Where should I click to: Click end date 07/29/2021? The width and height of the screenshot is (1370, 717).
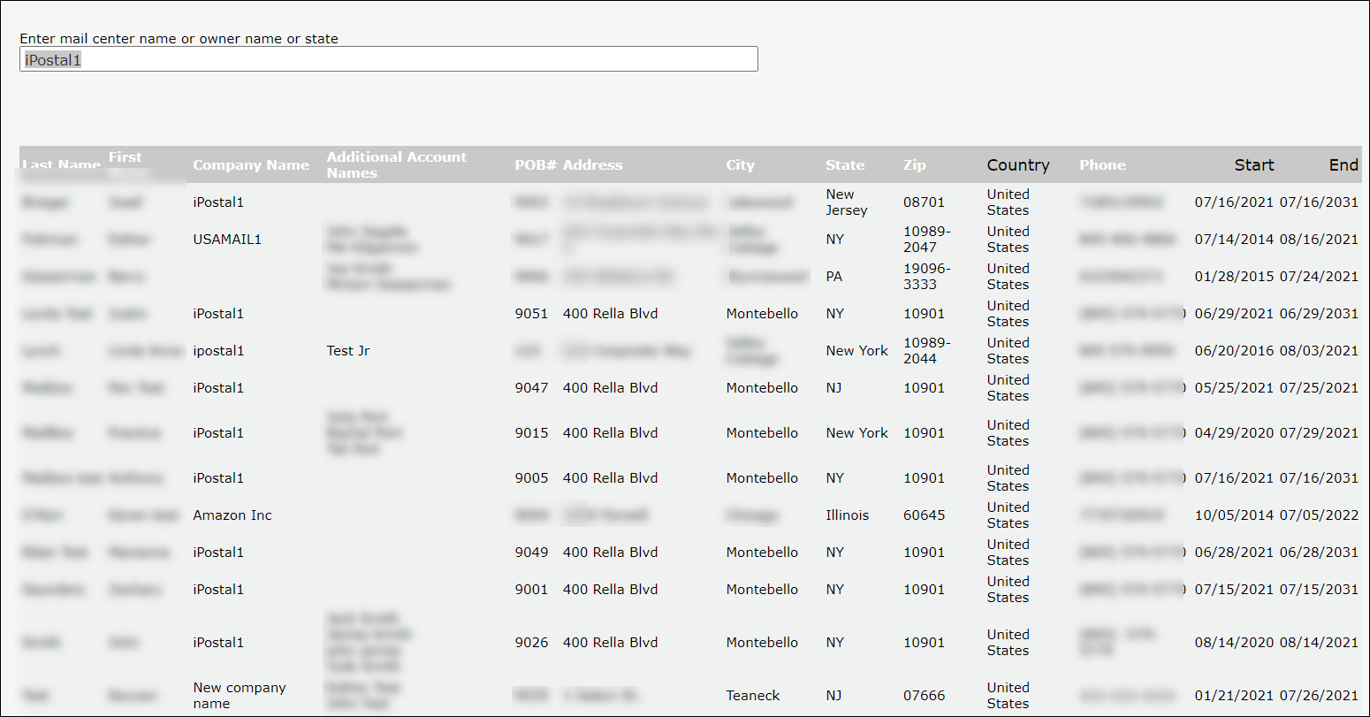(1319, 433)
